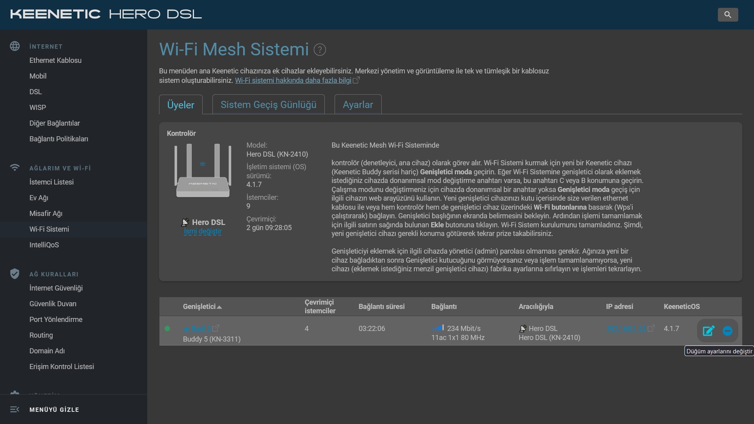Viewport: 754px width, 424px height.
Task: Click Aracılığıyla column header
Action: (x=536, y=307)
